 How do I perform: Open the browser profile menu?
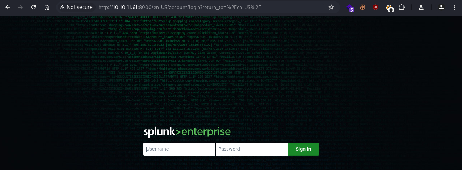pos(441,7)
